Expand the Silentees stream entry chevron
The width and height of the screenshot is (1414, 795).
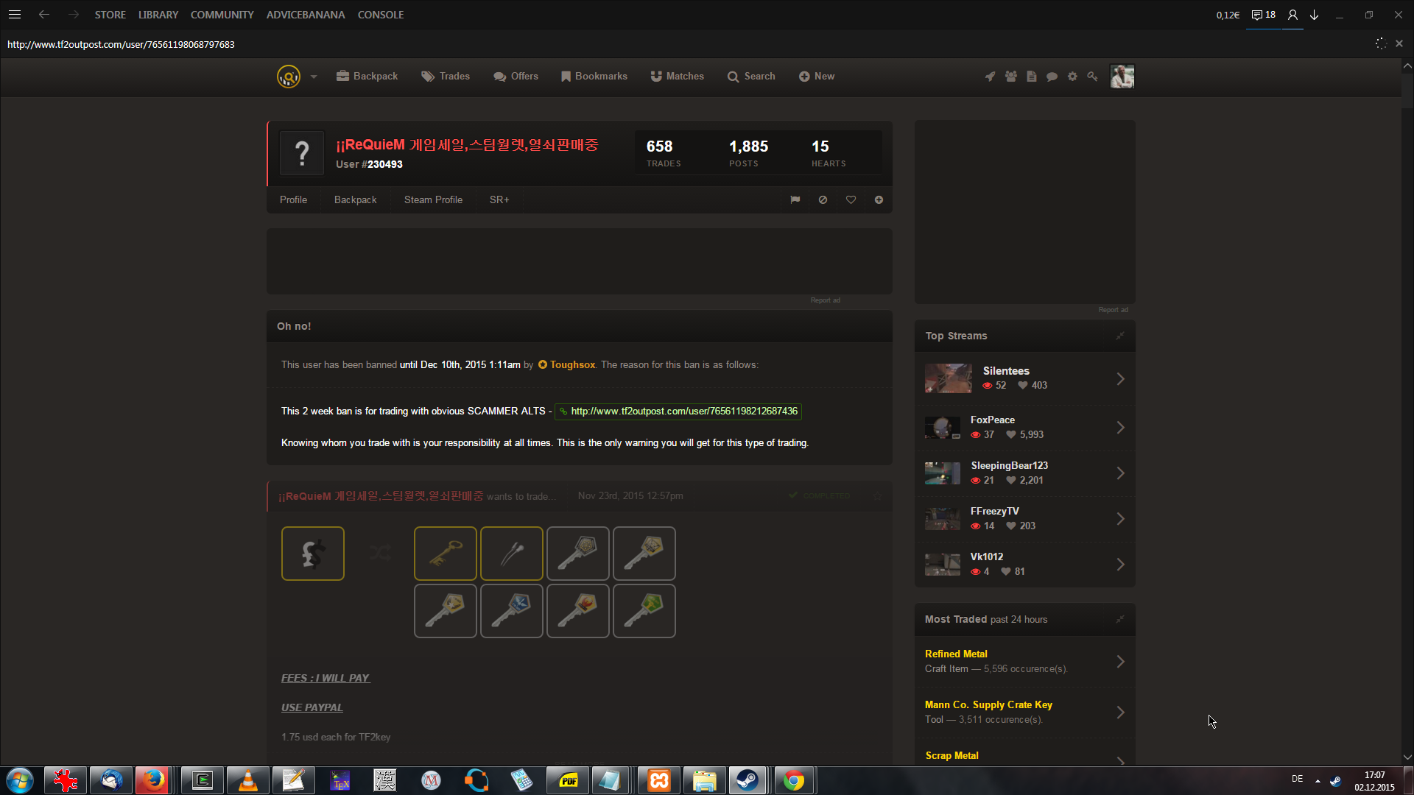pos(1120,378)
